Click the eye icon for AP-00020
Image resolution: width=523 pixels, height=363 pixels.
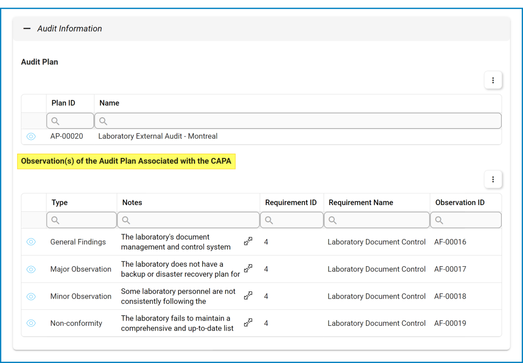click(x=31, y=136)
